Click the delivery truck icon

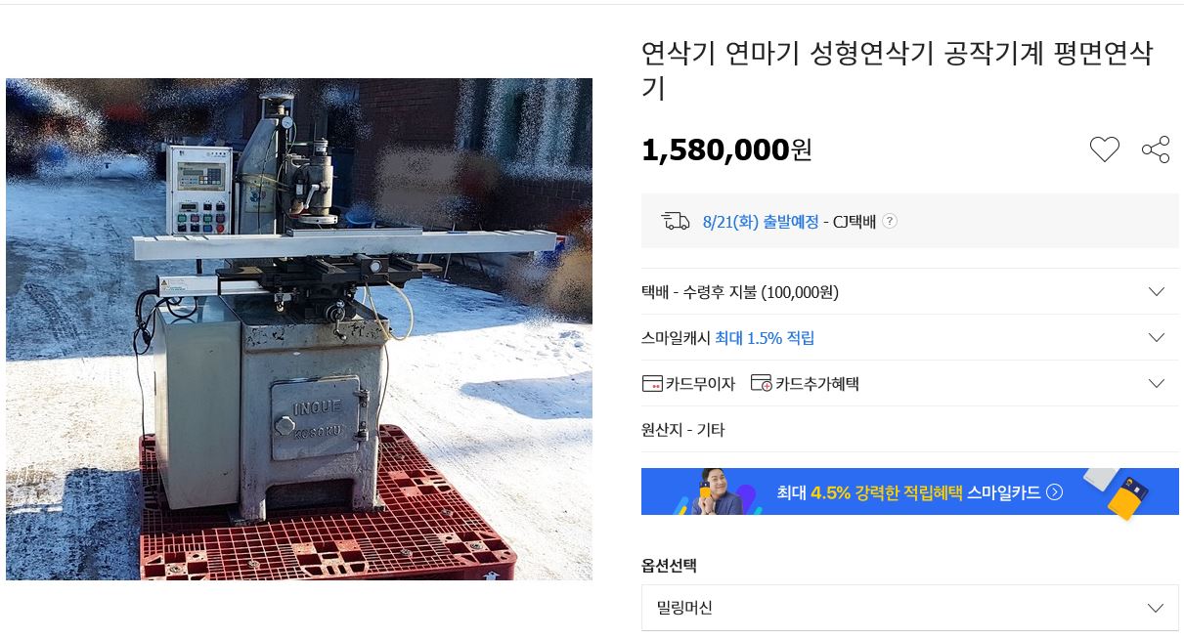coord(676,221)
